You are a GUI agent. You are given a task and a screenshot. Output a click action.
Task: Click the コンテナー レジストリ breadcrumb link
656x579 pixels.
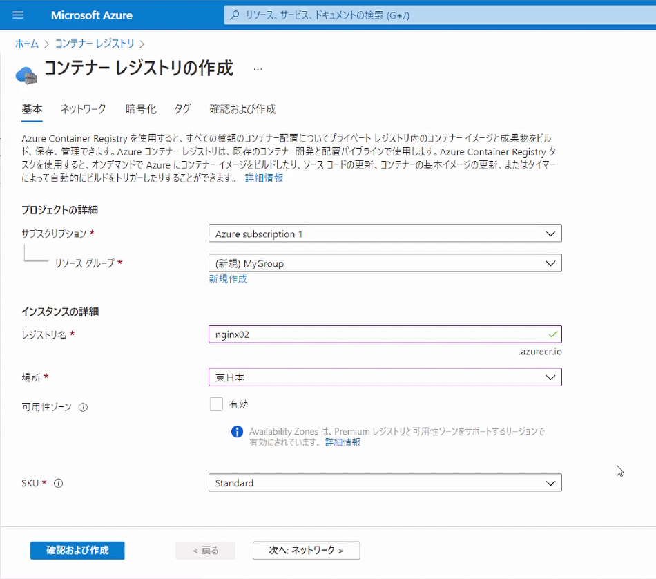(x=95, y=44)
